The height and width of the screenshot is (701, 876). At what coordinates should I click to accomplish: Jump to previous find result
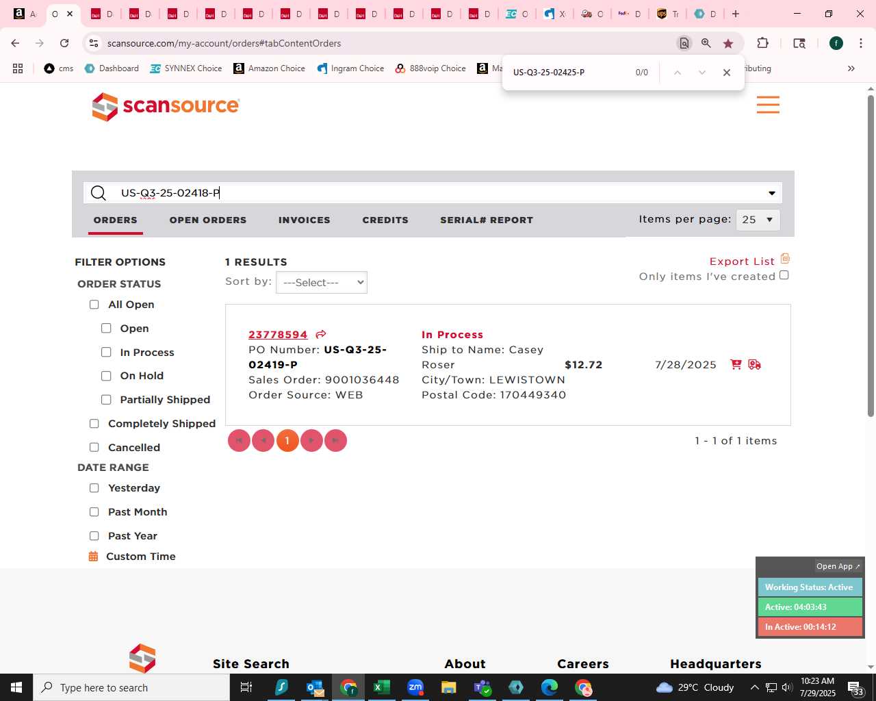tap(677, 73)
